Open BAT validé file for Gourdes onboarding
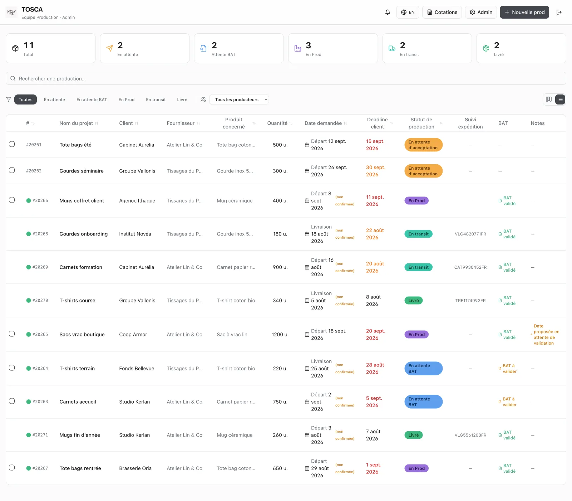 coord(507,234)
